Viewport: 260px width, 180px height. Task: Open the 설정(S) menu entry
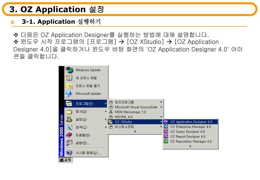pos(86,119)
